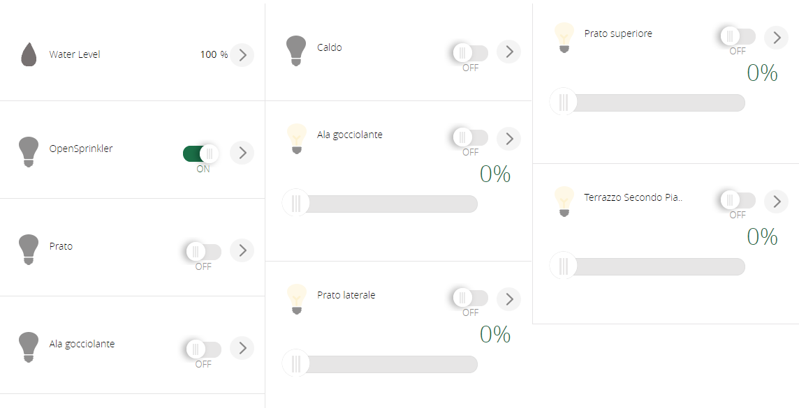Open Water Level details chevron
The height and width of the screenshot is (408, 799).
242,55
